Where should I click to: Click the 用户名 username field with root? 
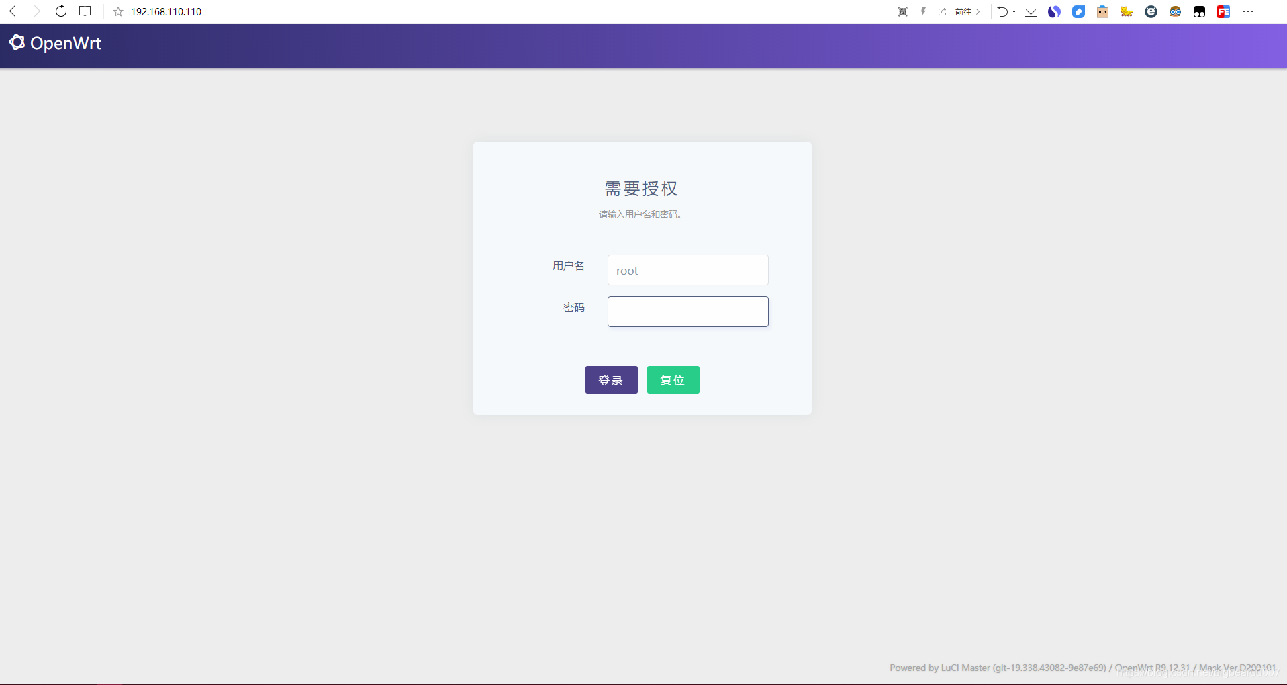[688, 270]
